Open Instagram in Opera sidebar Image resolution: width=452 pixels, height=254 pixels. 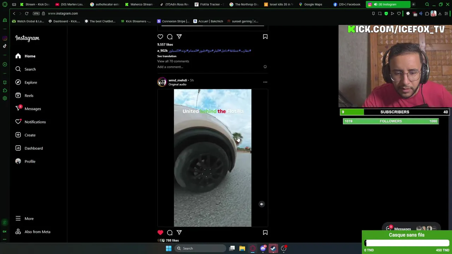[5, 38]
